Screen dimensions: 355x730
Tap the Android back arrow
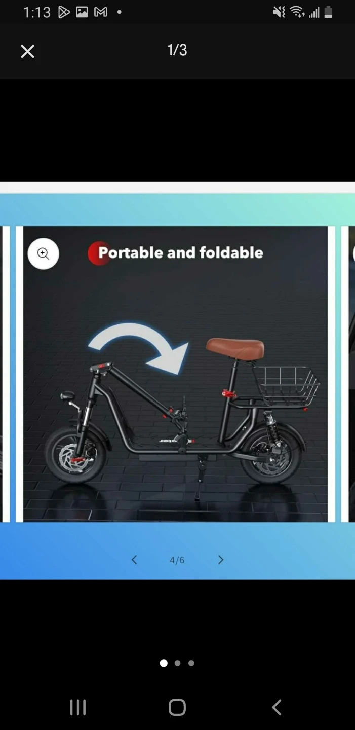click(x=277, y=707)
